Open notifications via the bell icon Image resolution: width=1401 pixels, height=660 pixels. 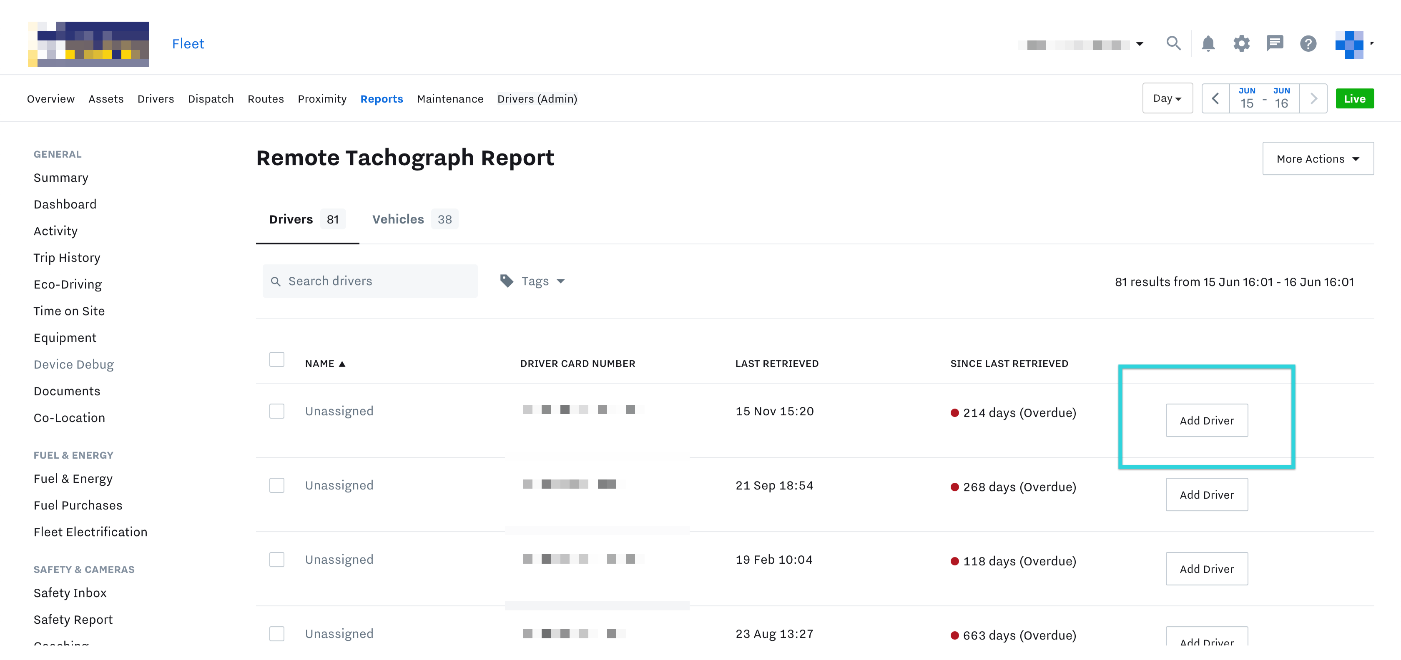pos(1208,43)
